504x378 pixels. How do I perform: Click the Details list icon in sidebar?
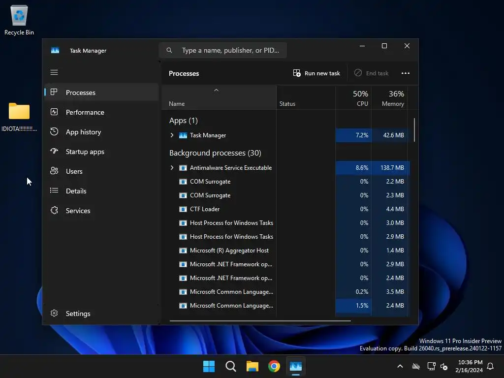pyautogui.click(x=54, y=190)
